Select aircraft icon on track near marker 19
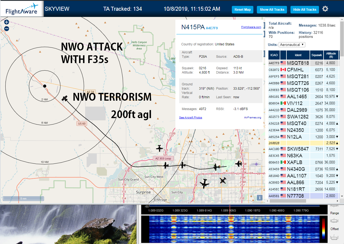Screen dimensions: 344x244 [217, 167]
